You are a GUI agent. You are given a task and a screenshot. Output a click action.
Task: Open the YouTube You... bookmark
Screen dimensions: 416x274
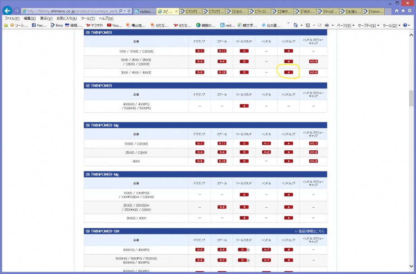(x=114, y=25)
